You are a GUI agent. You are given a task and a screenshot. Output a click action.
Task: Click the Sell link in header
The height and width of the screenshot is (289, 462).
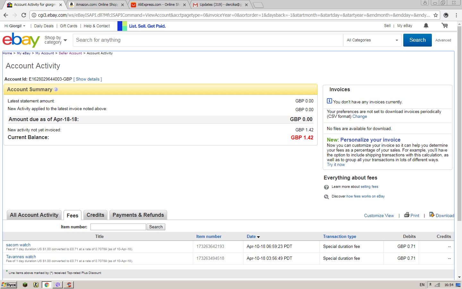pos(387,26)
